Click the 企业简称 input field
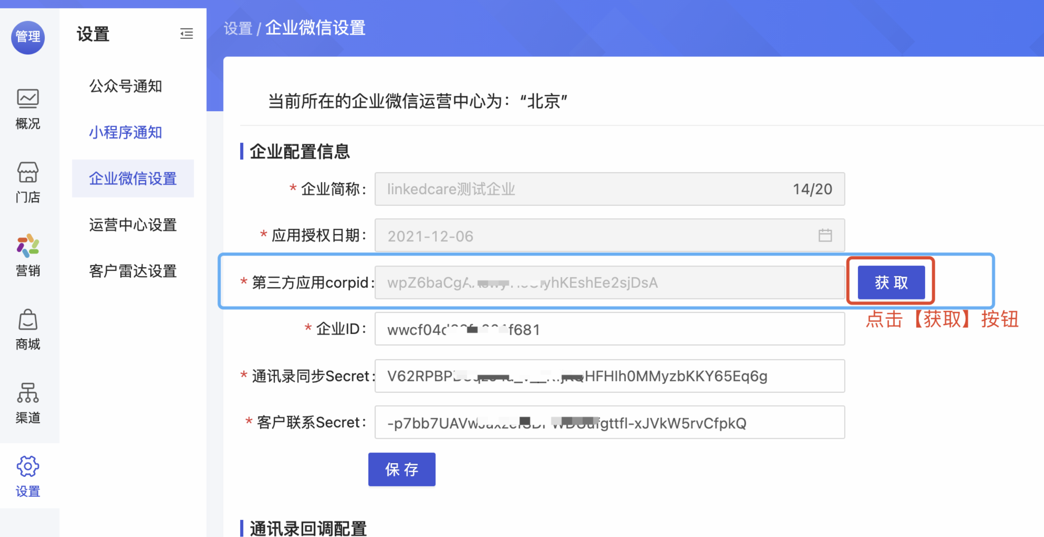Viewport: 1044px width, 537px height. click(x=609, y=189)
